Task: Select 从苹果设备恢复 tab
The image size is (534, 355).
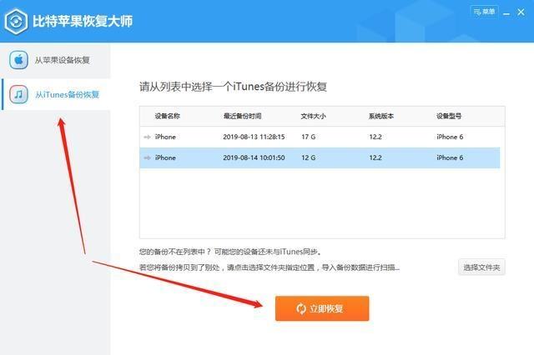Action: click(55, 60)
